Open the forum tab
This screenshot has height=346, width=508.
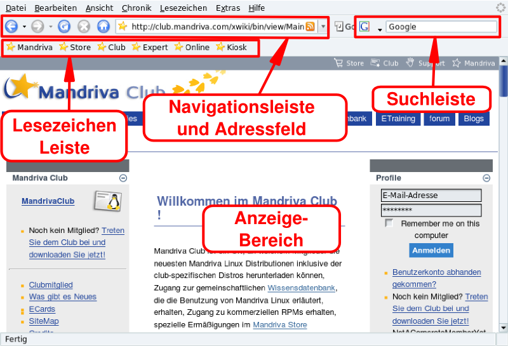(439, 119)
